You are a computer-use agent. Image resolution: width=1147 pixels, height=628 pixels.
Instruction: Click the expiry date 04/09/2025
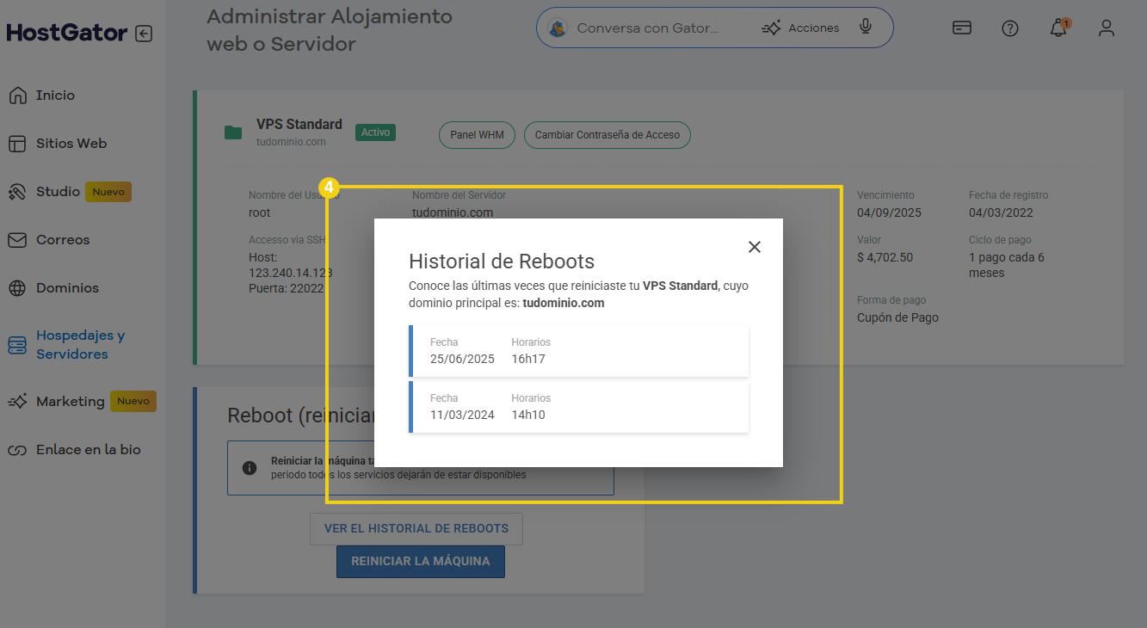pos(889,212)
